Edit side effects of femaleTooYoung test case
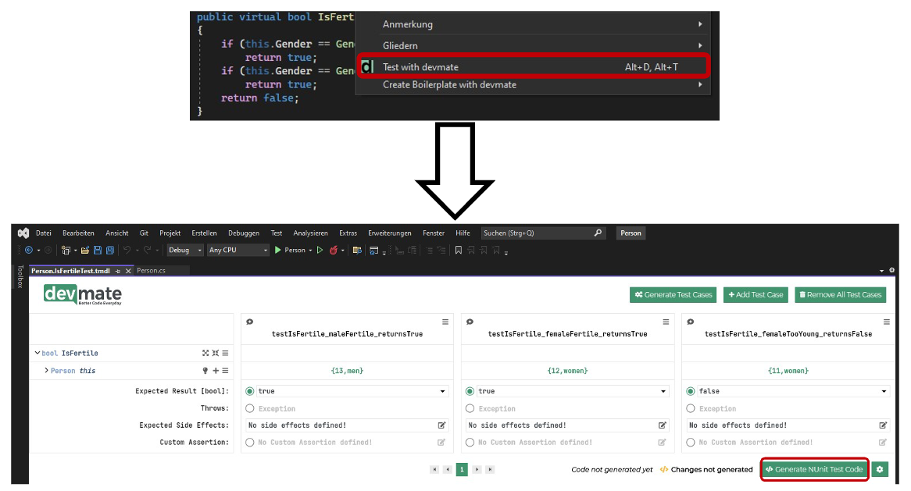This screenshot has width=911, height=491. pos(883,425)
